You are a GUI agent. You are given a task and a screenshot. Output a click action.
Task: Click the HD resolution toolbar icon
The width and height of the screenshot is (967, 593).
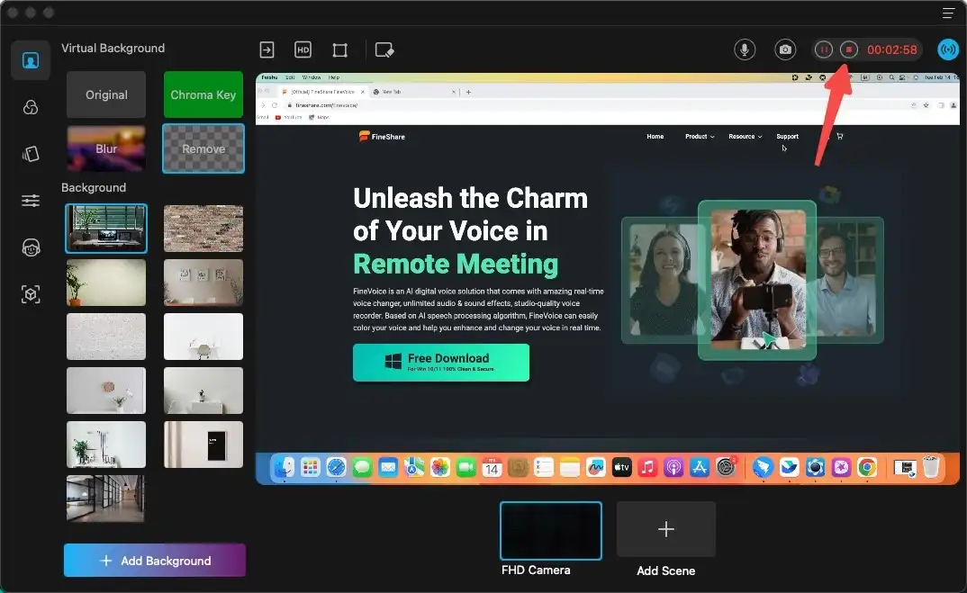pyautogui.click(x=303, y=49)
